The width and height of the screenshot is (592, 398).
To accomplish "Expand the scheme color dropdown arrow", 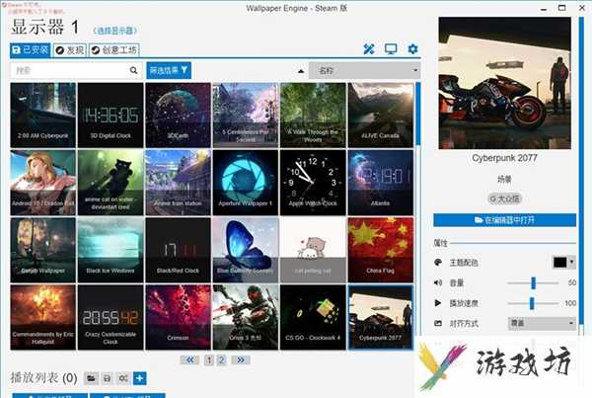I will tap(572, 263).
